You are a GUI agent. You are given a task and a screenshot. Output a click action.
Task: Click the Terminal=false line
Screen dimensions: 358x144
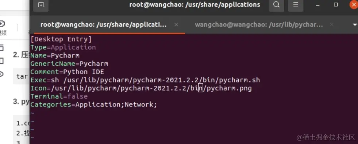tap(59, 96)
